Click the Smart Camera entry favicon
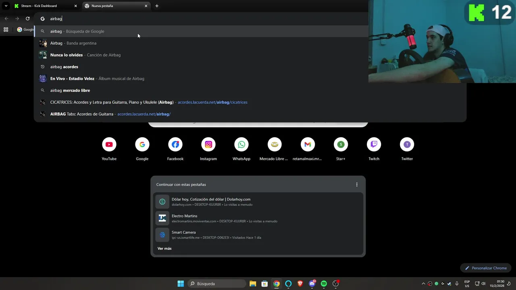The image size is (516, 290). point(162,234)
